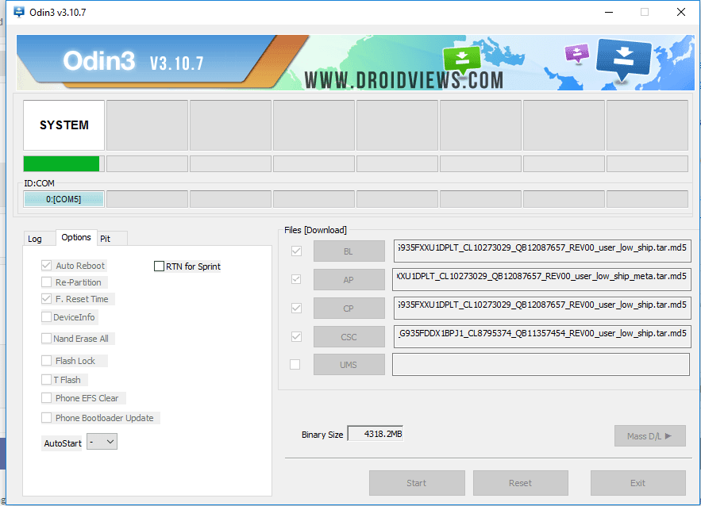Click the green SYSTEM progress bar
Viewport: 701px width, 506px height.
(64, 164)
